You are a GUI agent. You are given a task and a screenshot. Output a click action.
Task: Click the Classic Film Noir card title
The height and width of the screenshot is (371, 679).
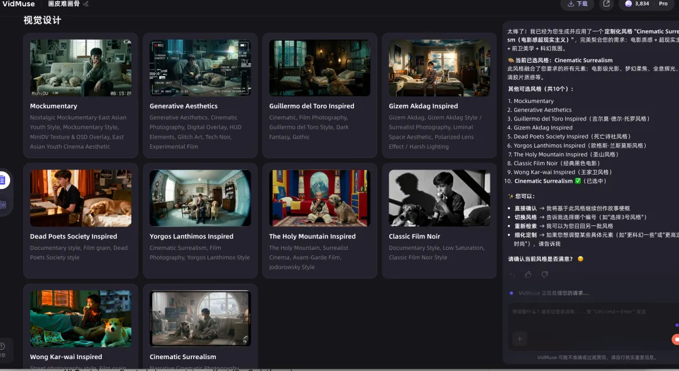(414, 236)
